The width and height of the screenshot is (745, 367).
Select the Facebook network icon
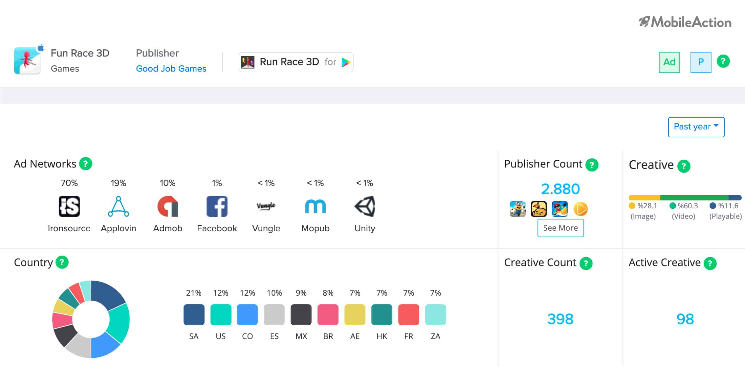pyautogui.click(x=217, y=206)
